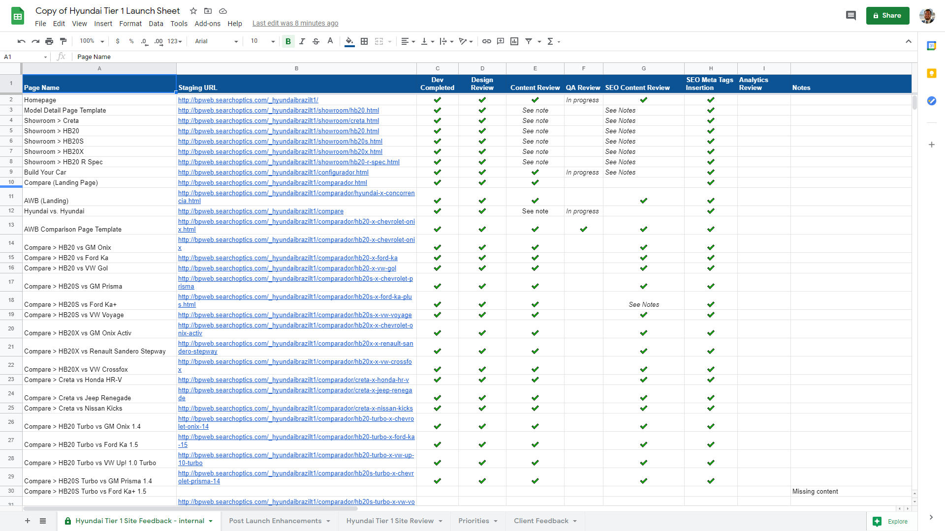Open horizontal align dropdown
This screenshot has width=945, height=531.
point(408,41)
